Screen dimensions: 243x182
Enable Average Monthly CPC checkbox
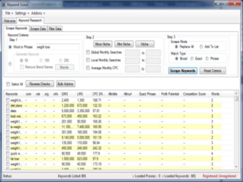88,68
